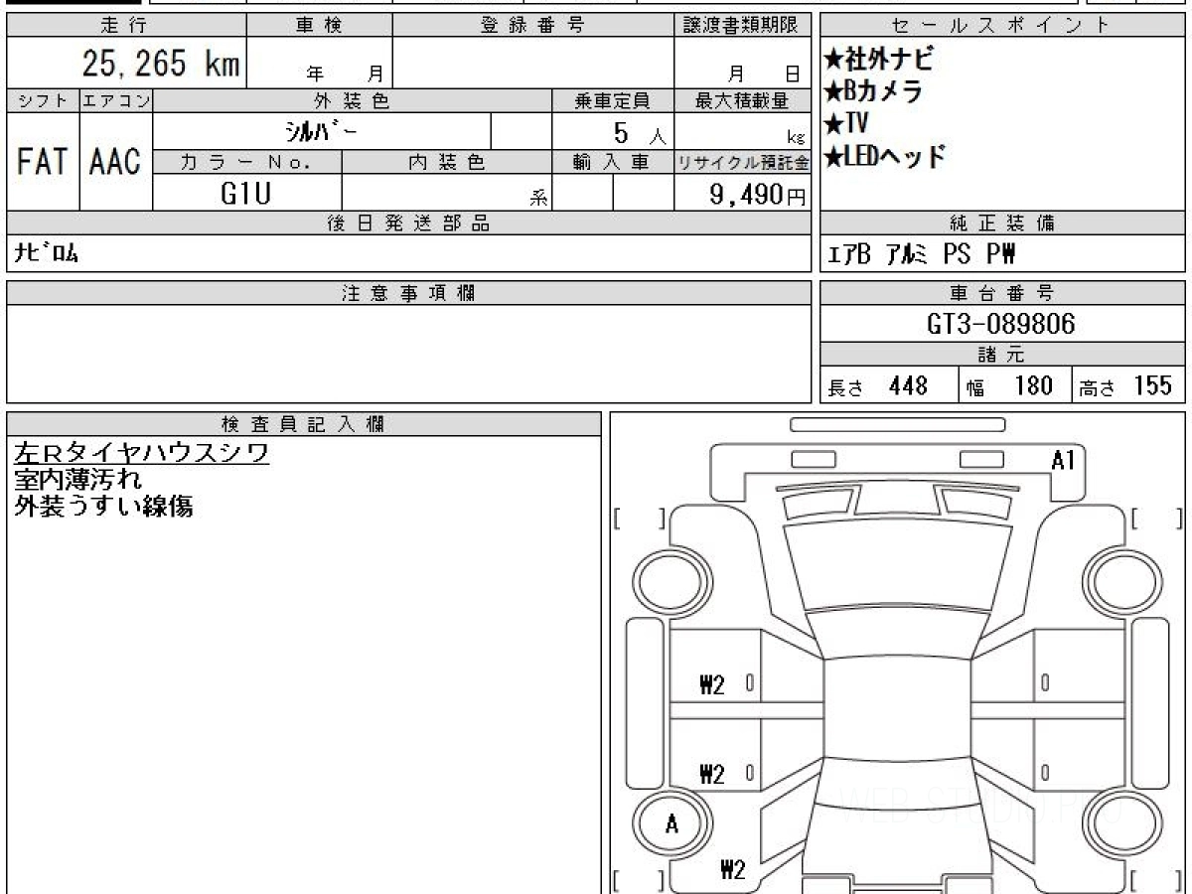1192x894 pixels.
Task: Click the 注意事項欄 empty notes area
Action: coord(408,353)
